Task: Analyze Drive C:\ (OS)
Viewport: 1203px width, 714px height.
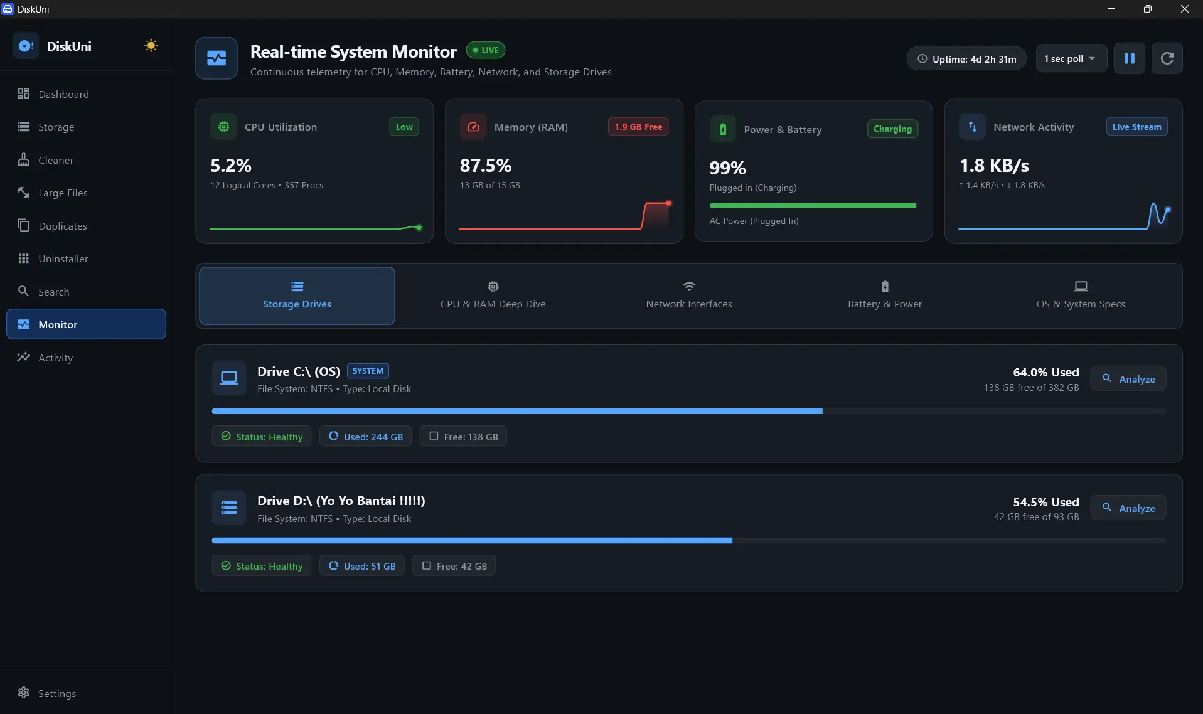Action: [x=1128, y=378]
